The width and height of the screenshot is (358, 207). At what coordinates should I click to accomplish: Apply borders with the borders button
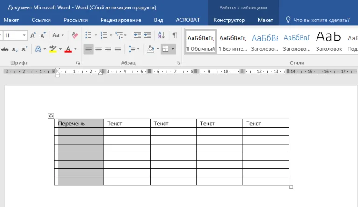(x=165, y=49)
